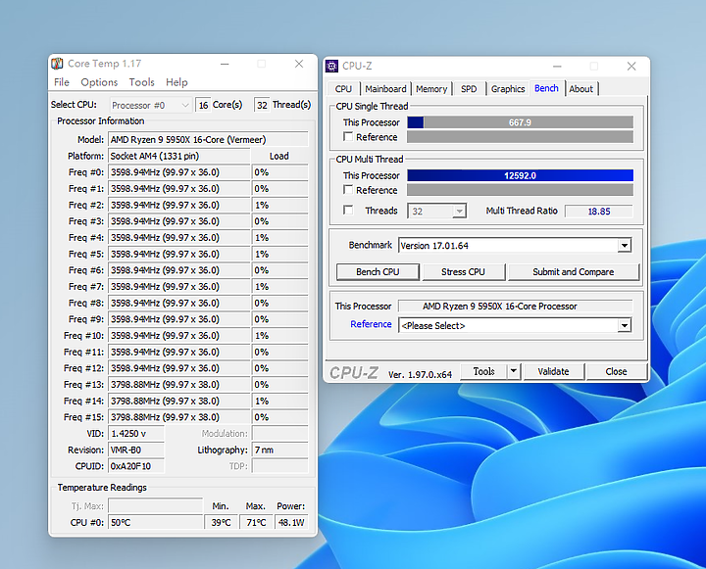The height and width of the screenshot is (569, 706).
Task: Switch to the Graphics tab
Action: pyautogui.click(x=508, y=88)
